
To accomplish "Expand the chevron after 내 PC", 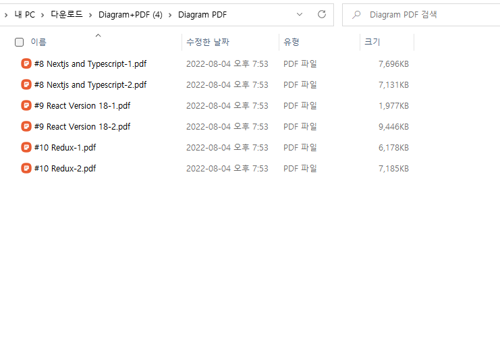I will [x=43, y=15].
